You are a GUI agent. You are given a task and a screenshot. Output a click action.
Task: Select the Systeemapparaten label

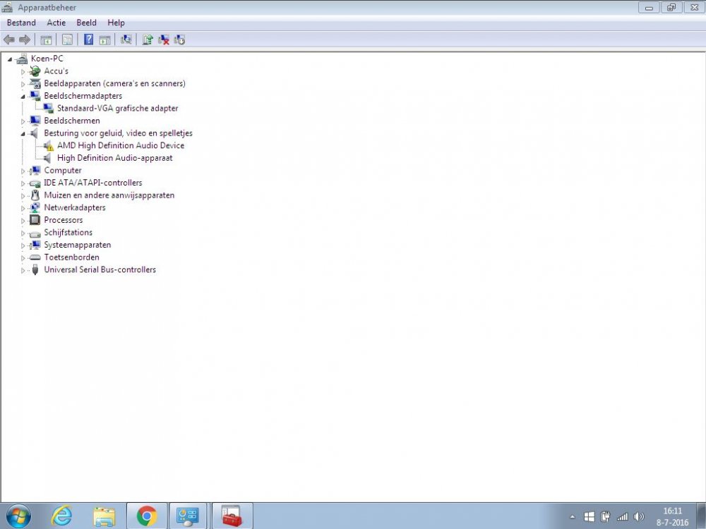coord(78,245)
